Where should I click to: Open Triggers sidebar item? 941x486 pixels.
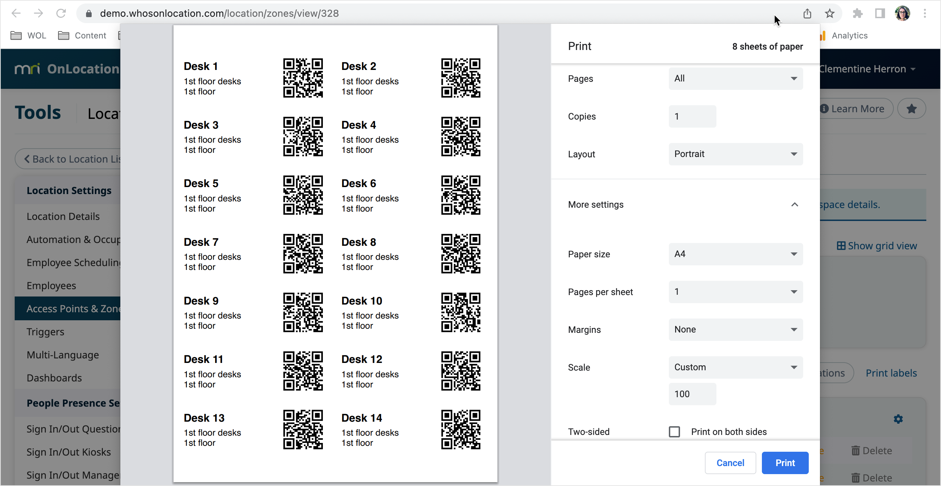(x=45, y=331)
